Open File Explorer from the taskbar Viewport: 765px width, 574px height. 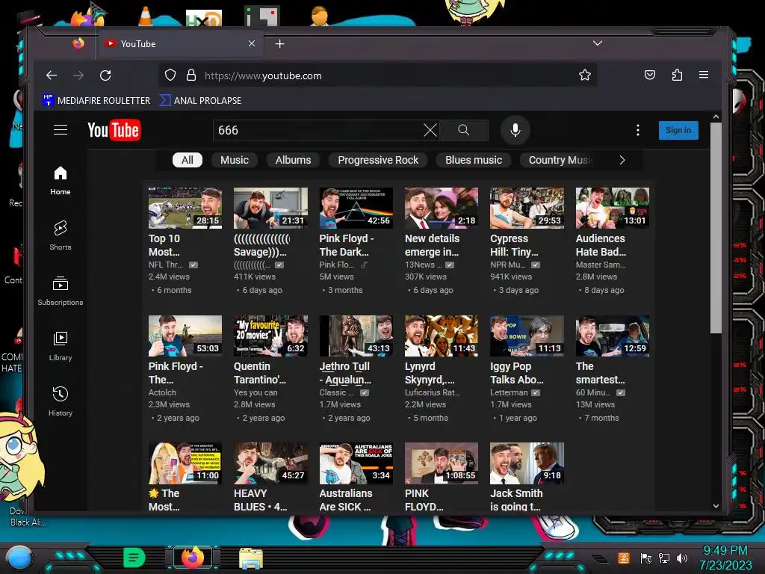(x=251, y=558)
